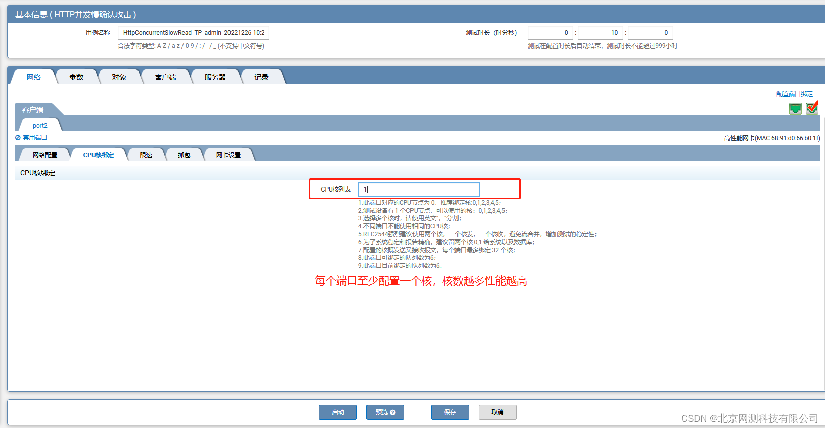Click hint line 9 about bound queue count

(x=401, y=266)
